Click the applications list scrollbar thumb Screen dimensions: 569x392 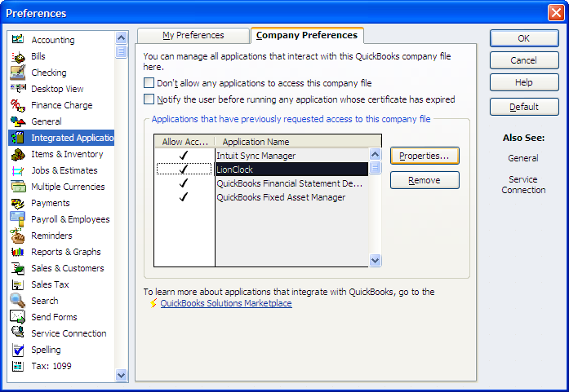375,167
